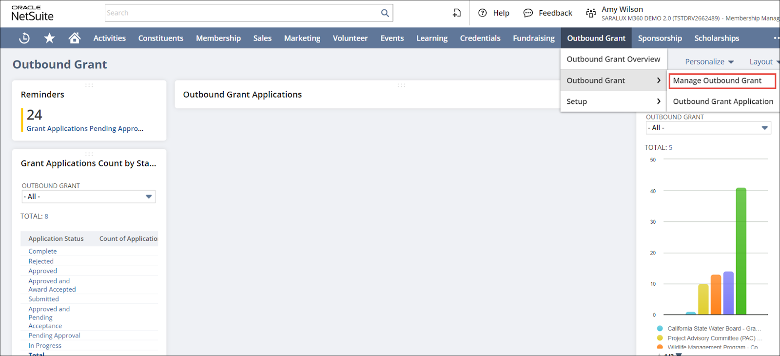The height and width of the screenshot is (356, 780).
Task: Click the Feedback speech bubble icon
Action: tap(528, 13)
